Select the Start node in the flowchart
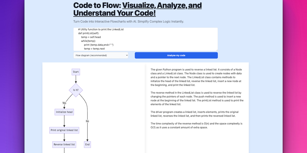Image resolution: width=307 pixels, height=153 pixels. pos(76,72)
